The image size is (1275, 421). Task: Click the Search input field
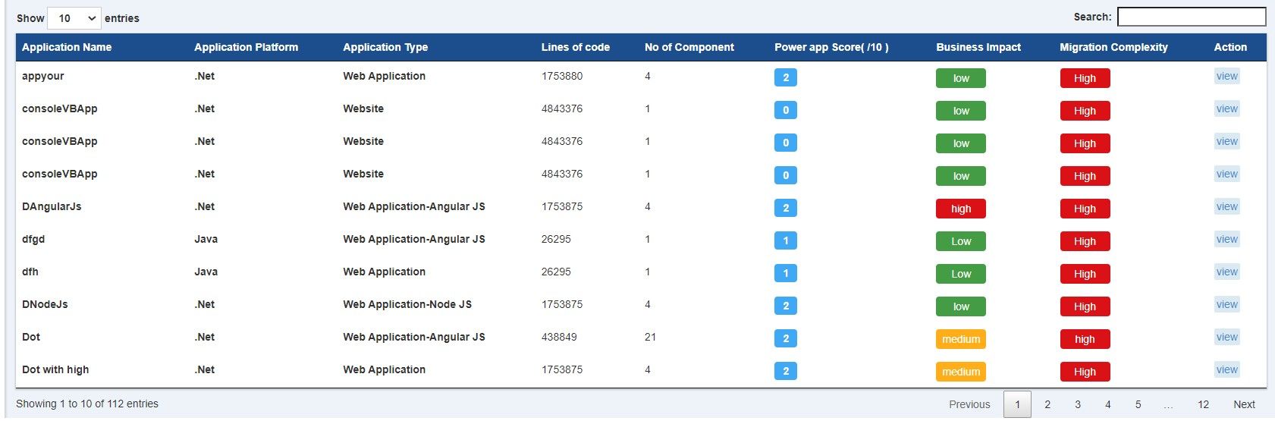click(1192, 17)
